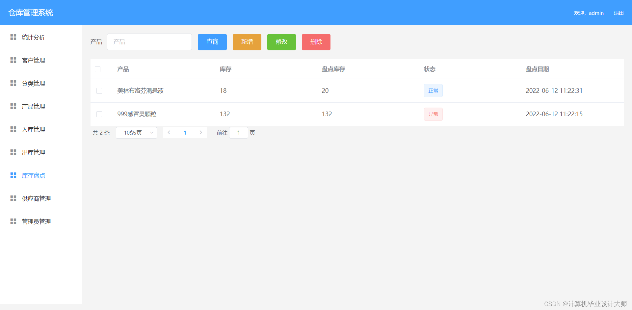
Task: Click the grid icon beside 管理员管理
Action: 13,221
